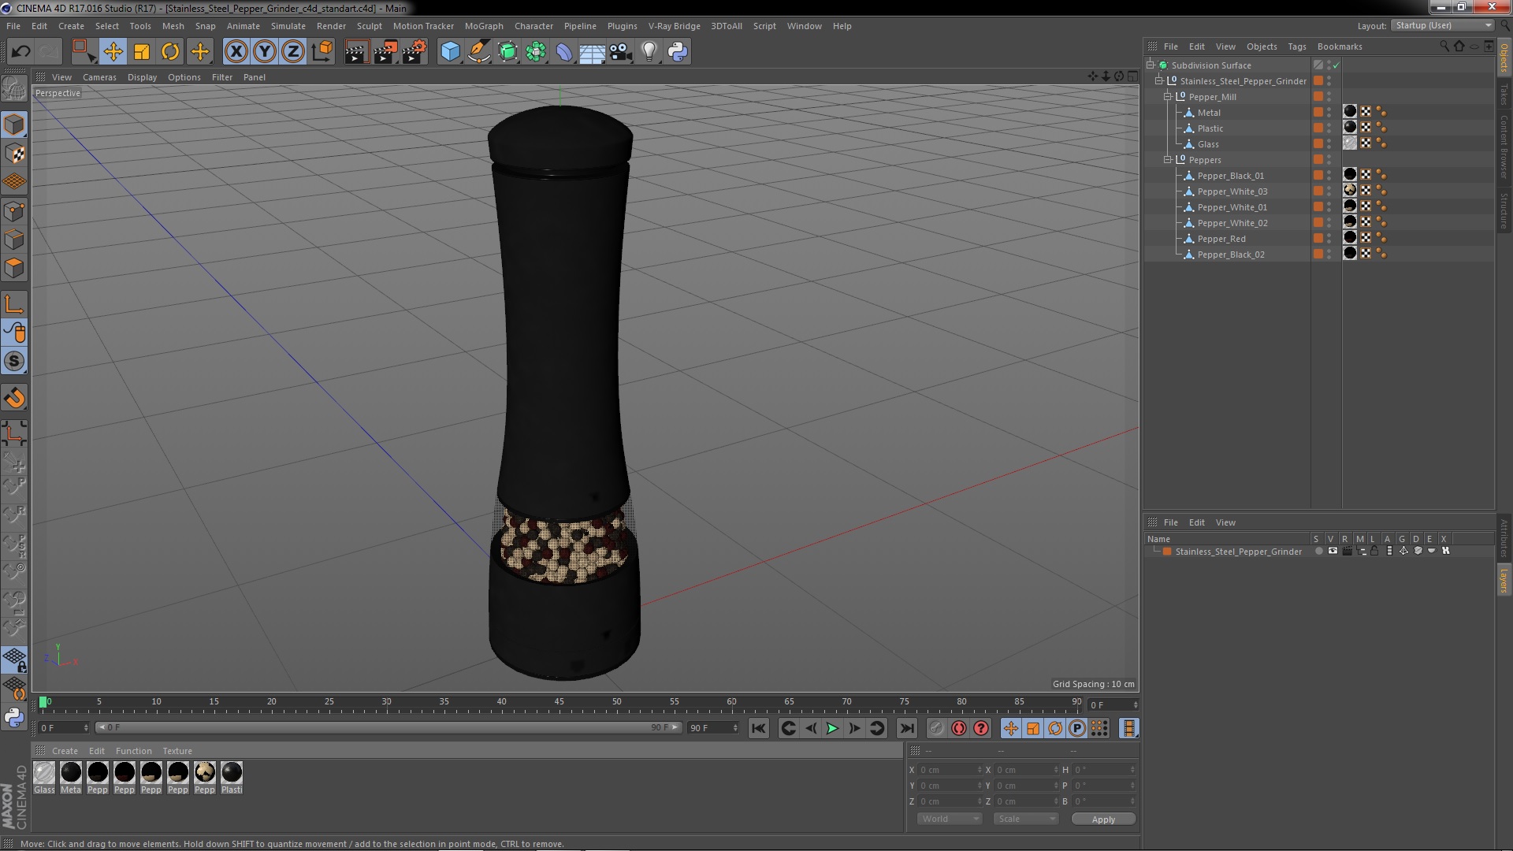Toggle Y axis lock

tap(265, 52)
